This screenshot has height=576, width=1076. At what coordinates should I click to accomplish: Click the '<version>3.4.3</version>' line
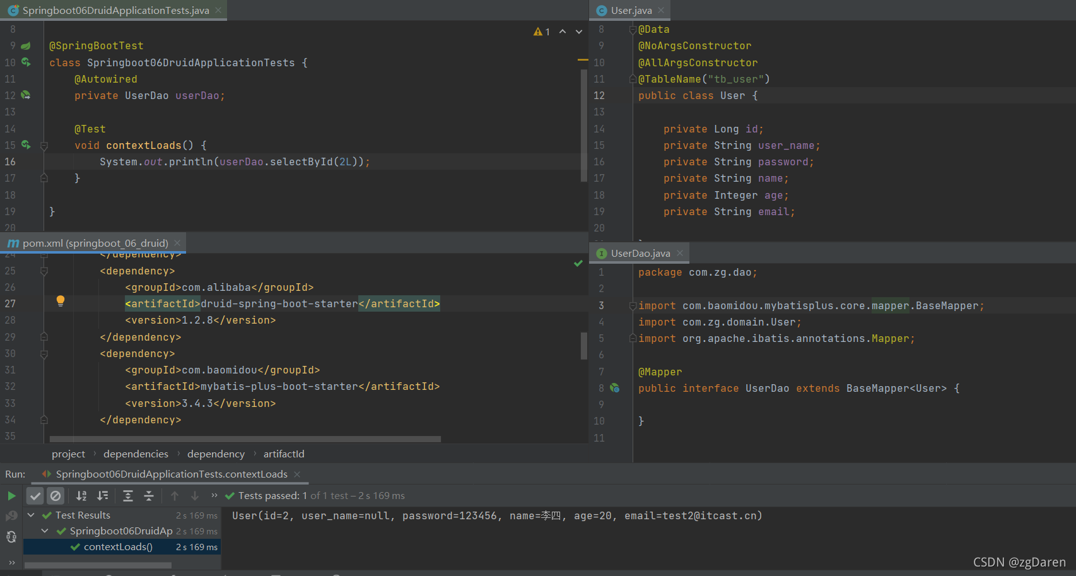coord(201,404)
